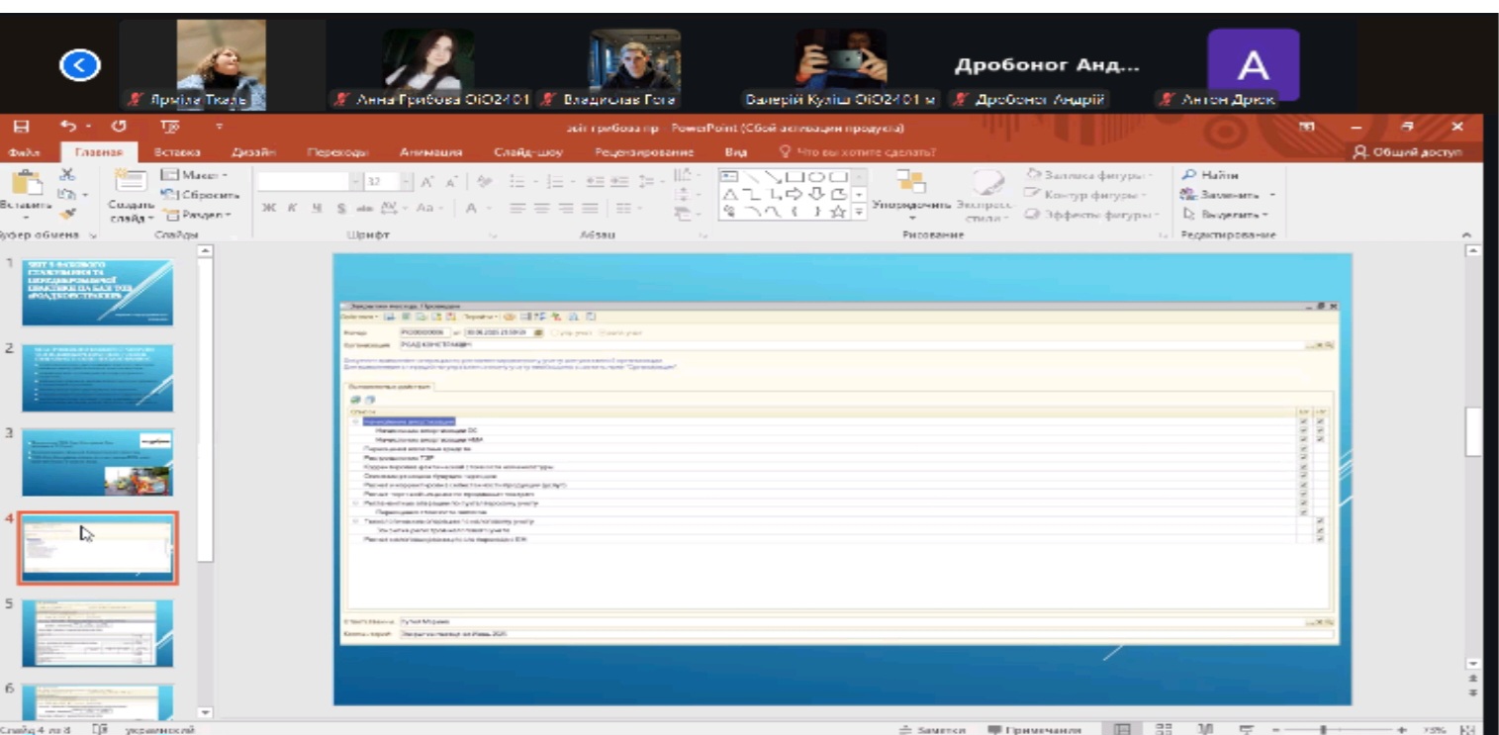Toggle Italic (К) formatting
Screen dimensions: 1499x735
[x=292, y=209]
